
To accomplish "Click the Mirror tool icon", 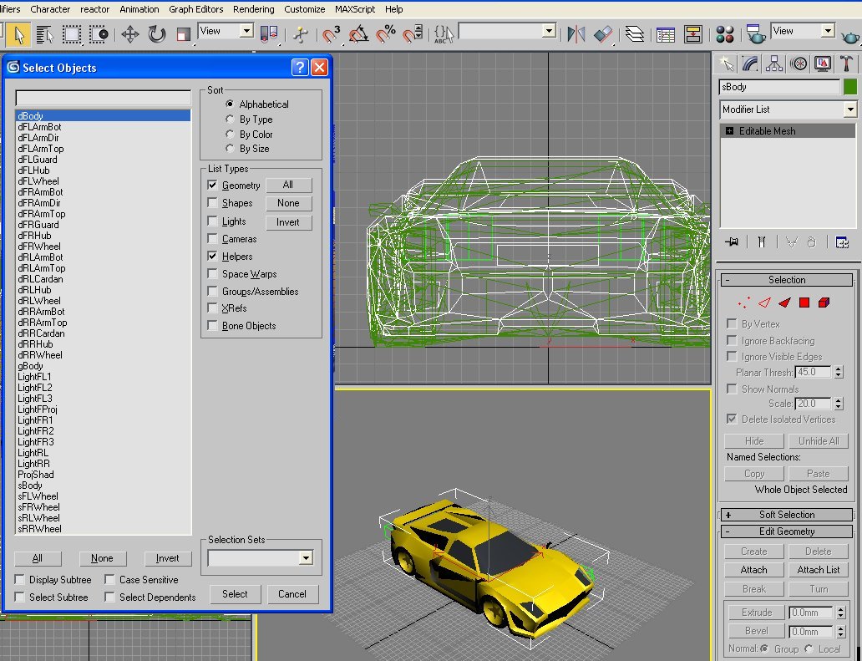I will (576, 34).
